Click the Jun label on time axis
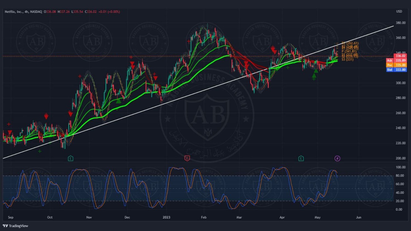 358,217
